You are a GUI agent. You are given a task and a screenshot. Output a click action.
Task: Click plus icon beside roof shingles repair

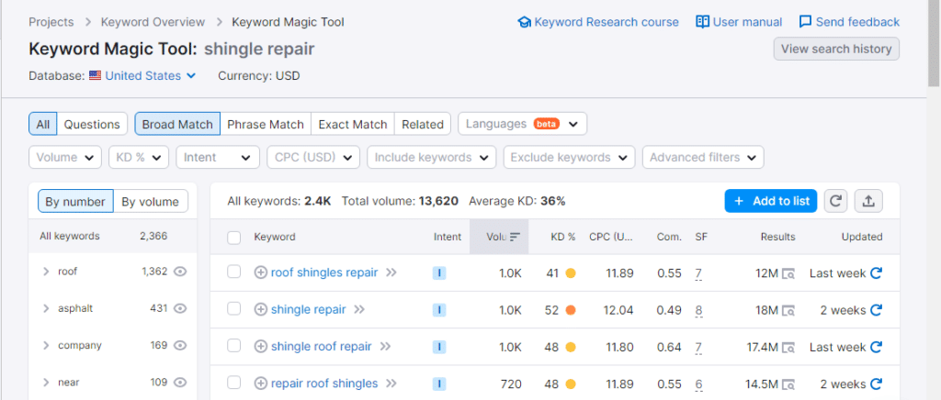click(x=260, y=273)
